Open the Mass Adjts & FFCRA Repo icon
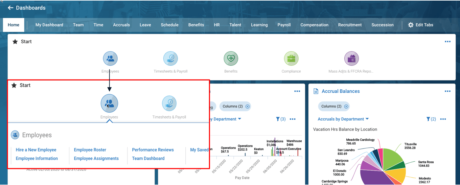Image resolution: width=460 pixels, height=185 pixels. [x=351, y=59]
